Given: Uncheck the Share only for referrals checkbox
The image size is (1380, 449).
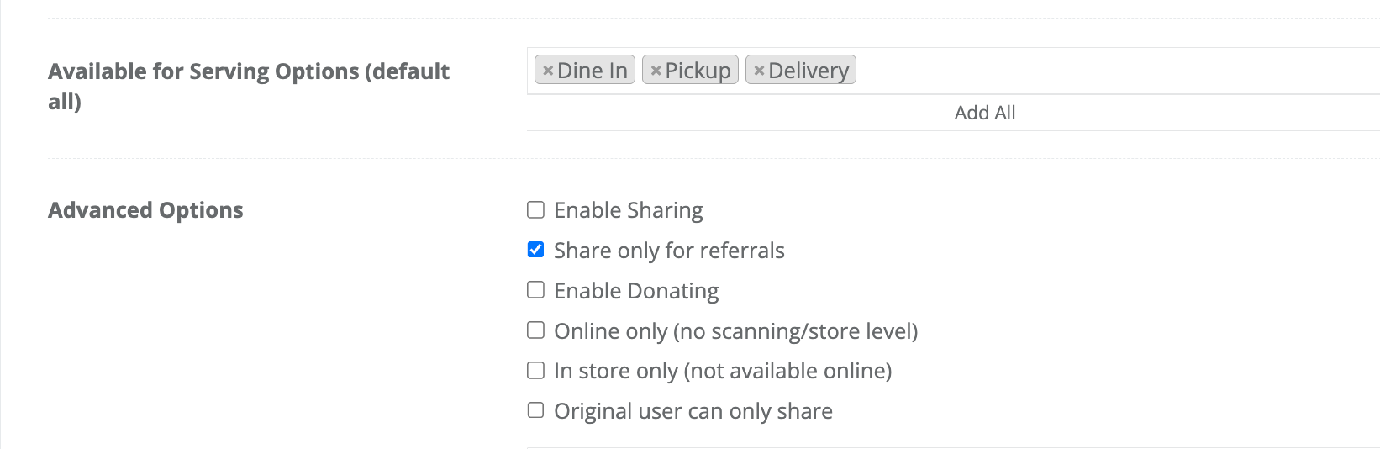Looking at the screenshot, I should pos(535,250).
